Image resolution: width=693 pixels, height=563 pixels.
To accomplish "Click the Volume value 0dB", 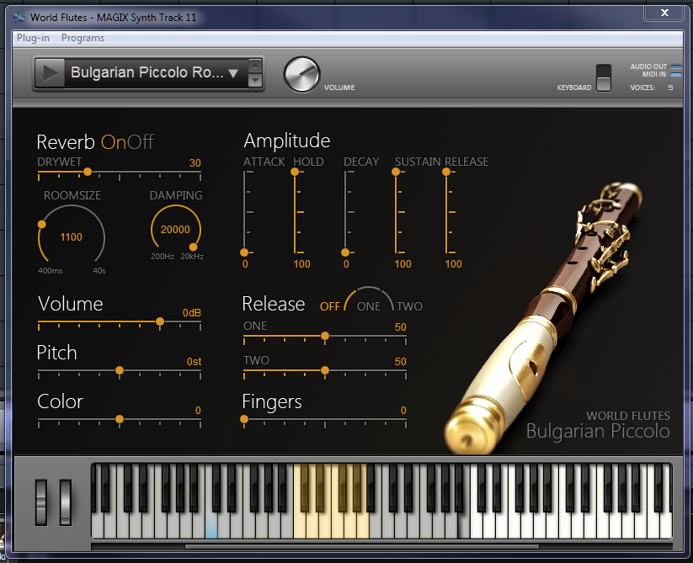I will click(192, 313).
